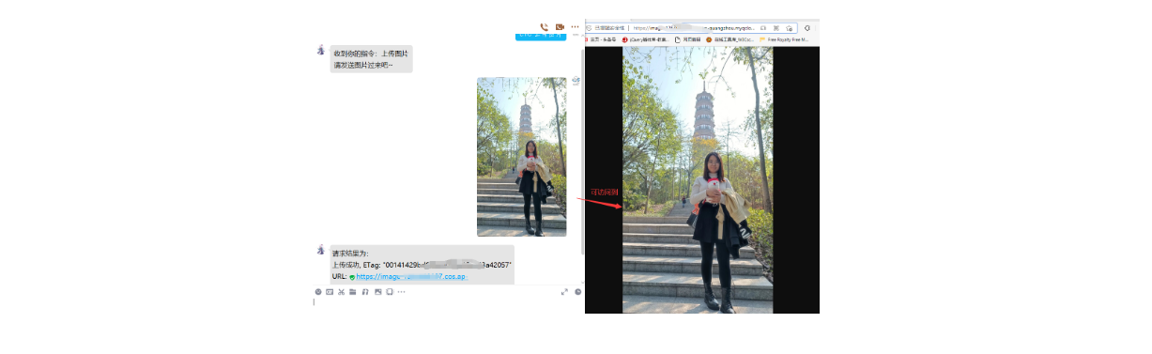Expand the chat input box with the arrows icon

tap(564, 292)
